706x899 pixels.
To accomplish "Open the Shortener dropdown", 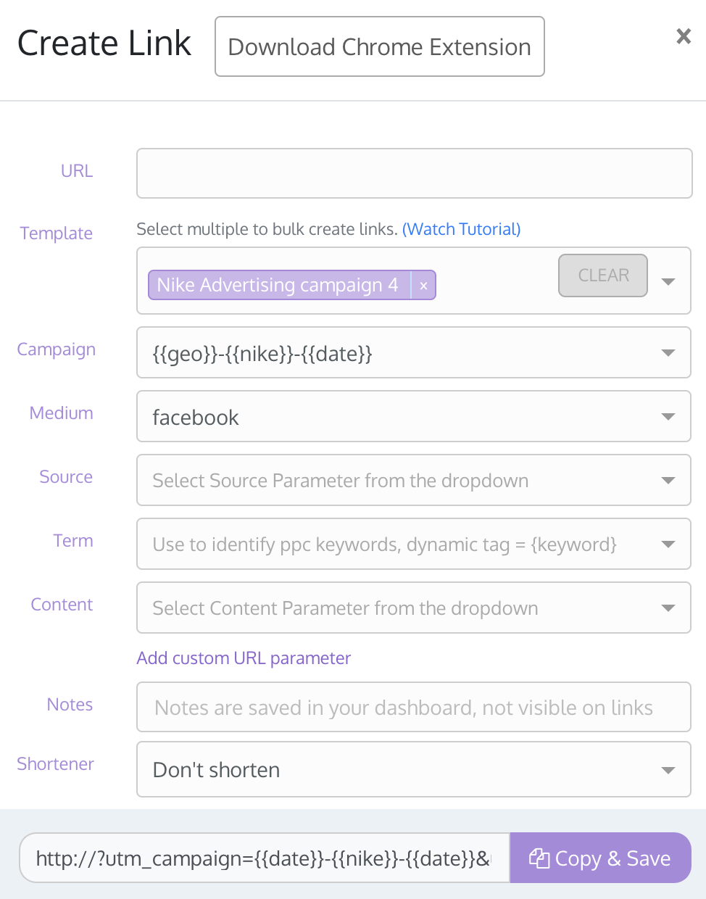I will pos(668,770).
